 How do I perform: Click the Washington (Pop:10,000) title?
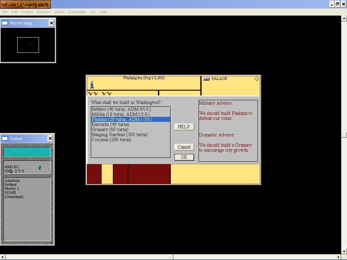pos(144,78)
